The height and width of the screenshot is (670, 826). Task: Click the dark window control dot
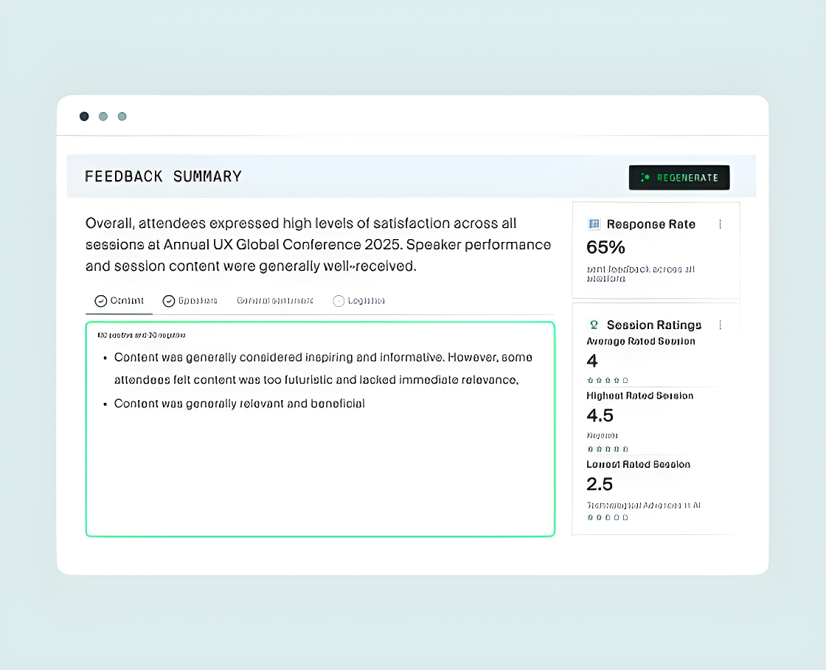pos(84,117)
